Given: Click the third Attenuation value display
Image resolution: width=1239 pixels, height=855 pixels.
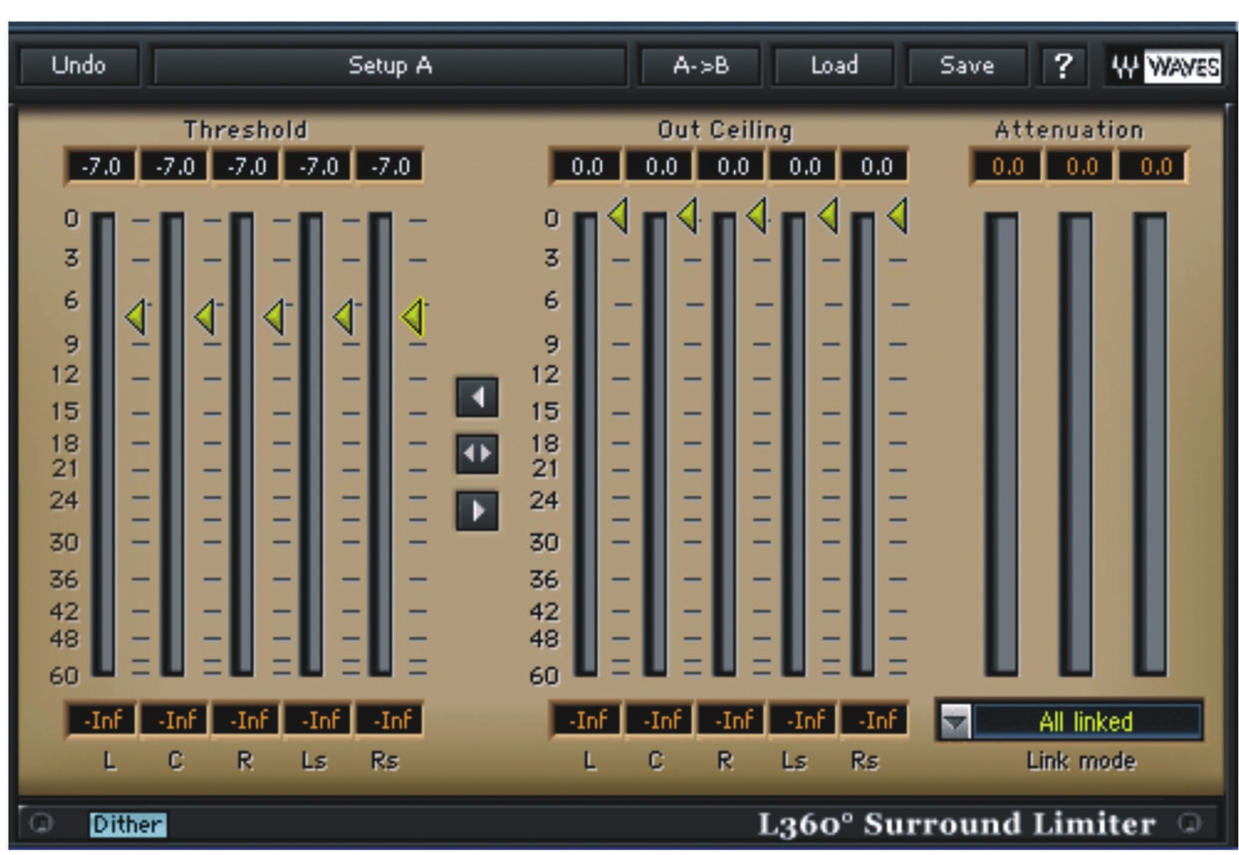Looking at the screenshot, I should [x=1154, y=167].
